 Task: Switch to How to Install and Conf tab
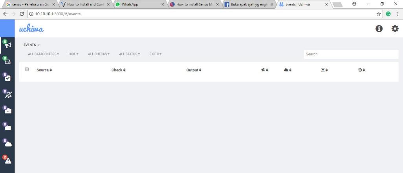coord(85,4)
